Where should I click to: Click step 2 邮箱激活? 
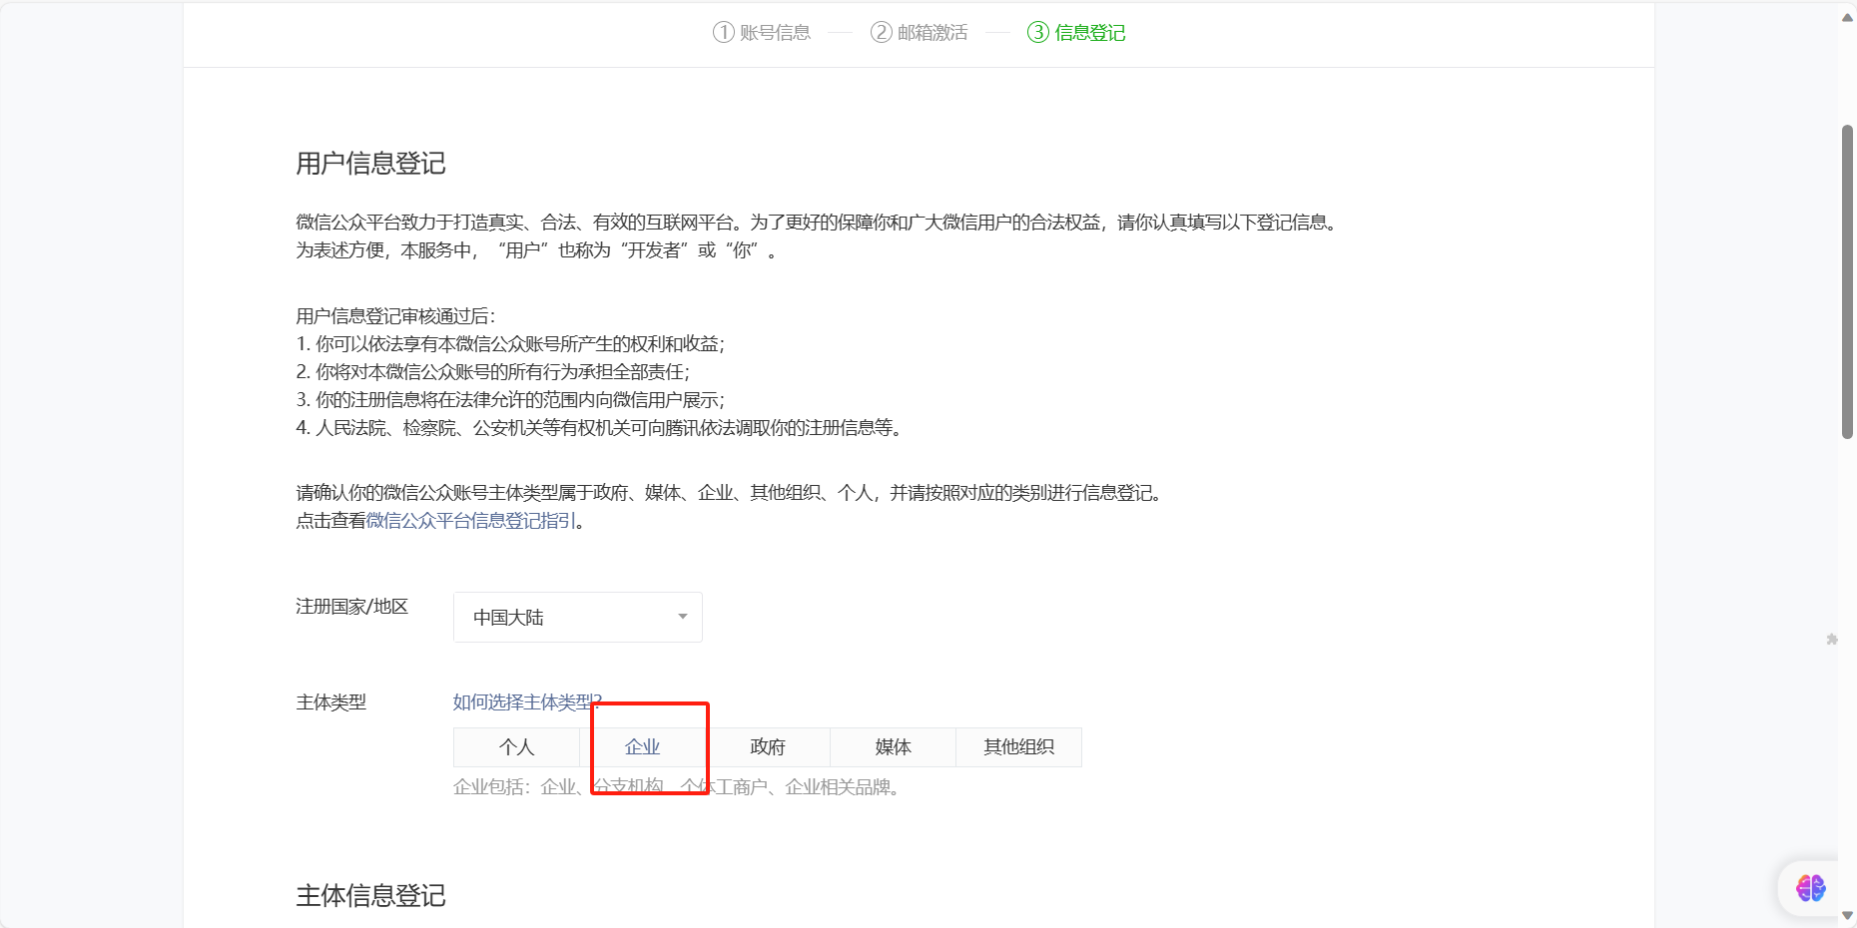[x=920, y=33]
